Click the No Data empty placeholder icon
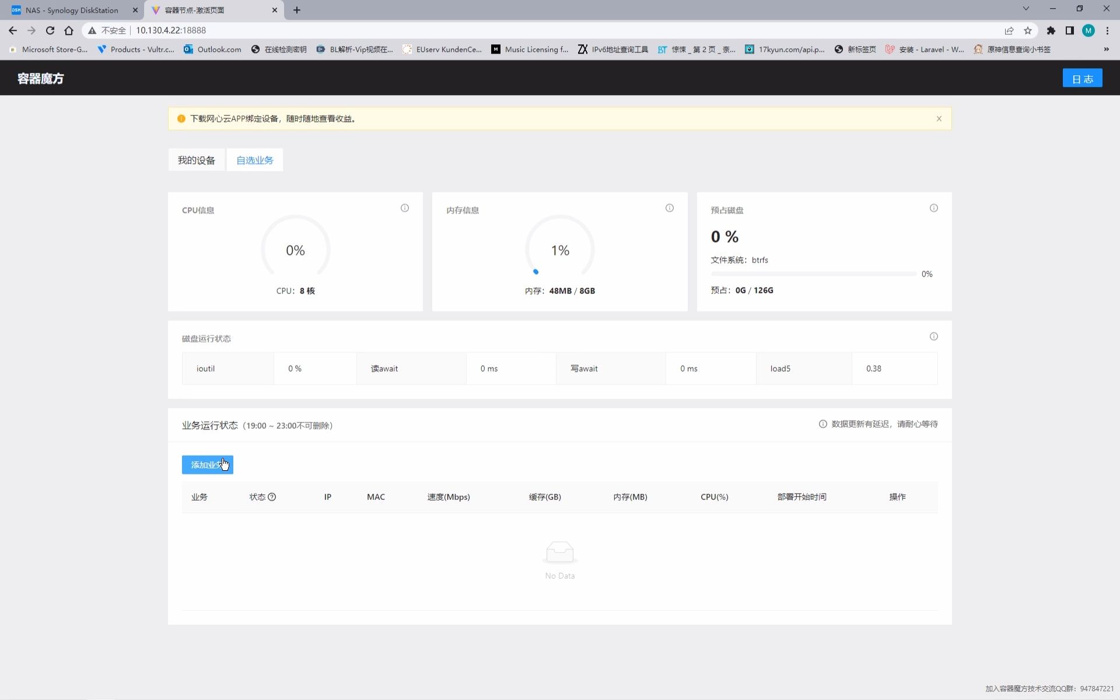 560,552
